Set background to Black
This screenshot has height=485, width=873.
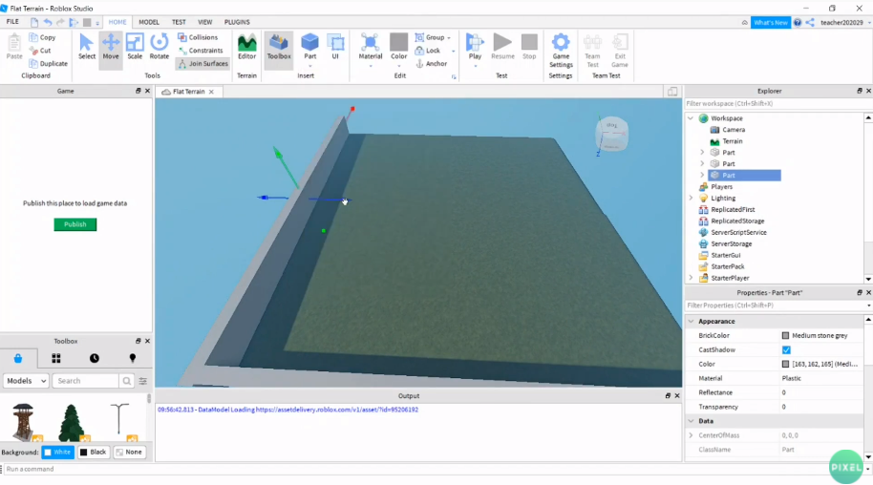click(93, 453)
